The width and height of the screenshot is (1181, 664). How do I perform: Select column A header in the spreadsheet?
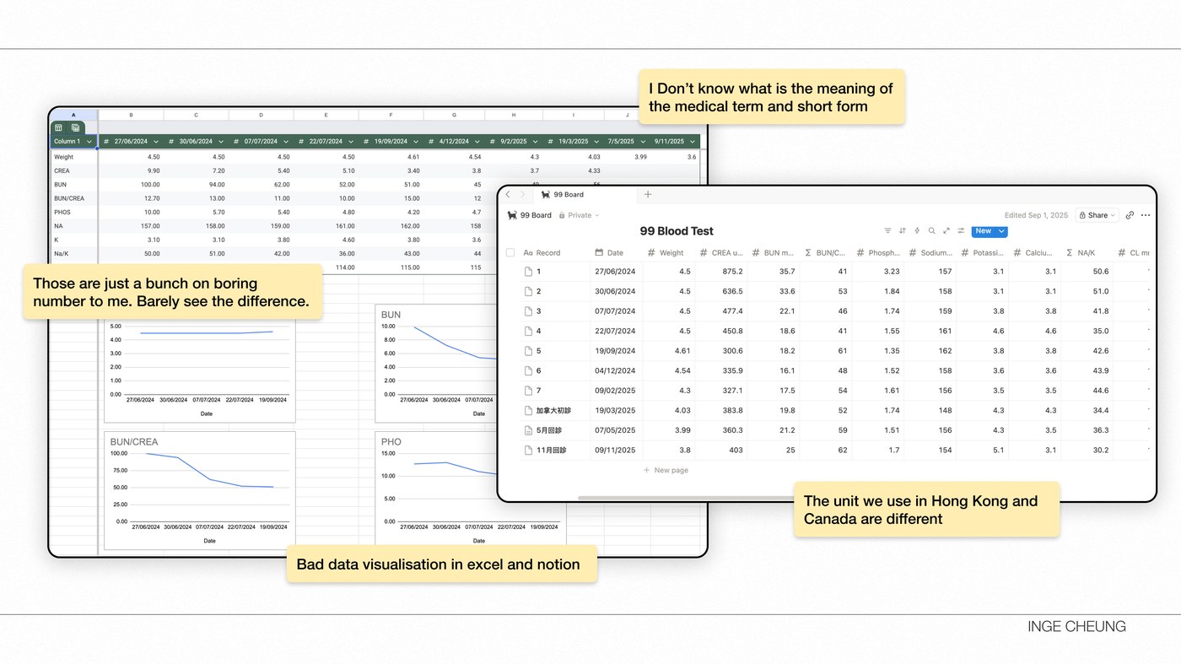click(73, 115)
